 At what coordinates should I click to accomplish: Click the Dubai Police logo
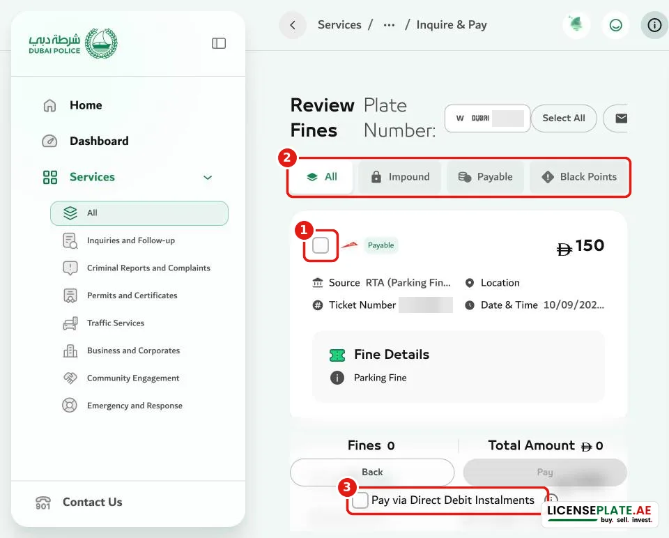click(73, 43)
